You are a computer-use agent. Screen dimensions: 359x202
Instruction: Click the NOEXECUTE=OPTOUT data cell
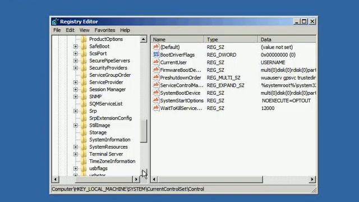(x=286, y=100)
